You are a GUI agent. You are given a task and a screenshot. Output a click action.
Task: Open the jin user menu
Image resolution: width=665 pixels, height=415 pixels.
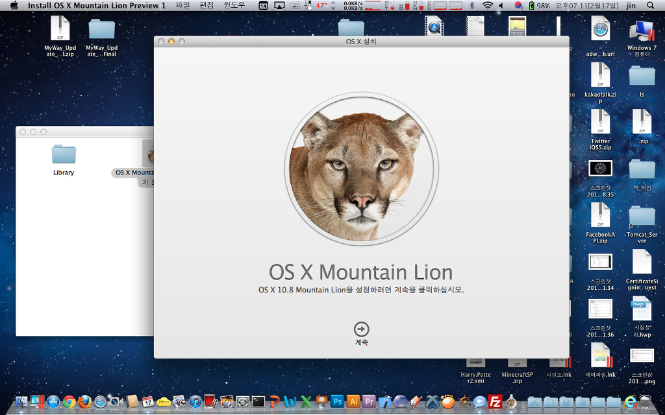pyautogui.click(x=631, y=5)
